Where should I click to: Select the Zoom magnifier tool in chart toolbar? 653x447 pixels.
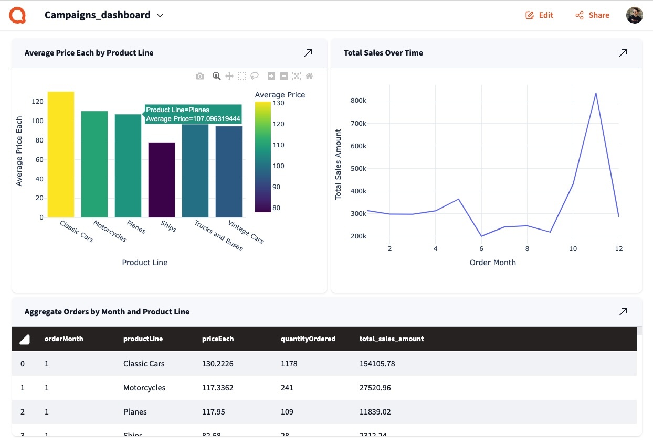pyautogui.click(x=216, y=76)
